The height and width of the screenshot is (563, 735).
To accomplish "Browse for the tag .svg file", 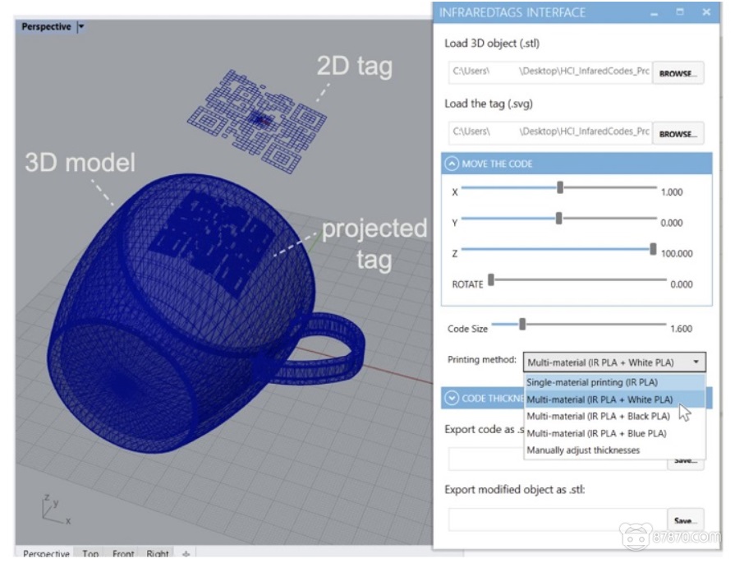I will pos(678,133).
